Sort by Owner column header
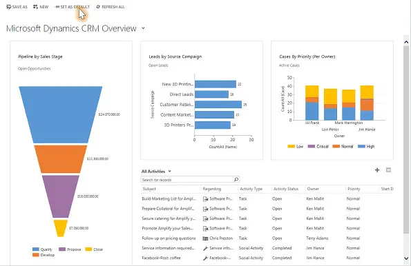 point(313,189)
